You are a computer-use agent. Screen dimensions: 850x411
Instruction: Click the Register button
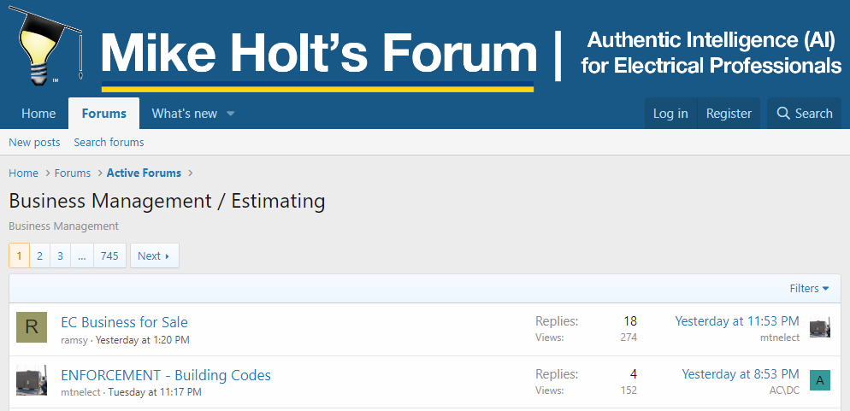point(729,113)
